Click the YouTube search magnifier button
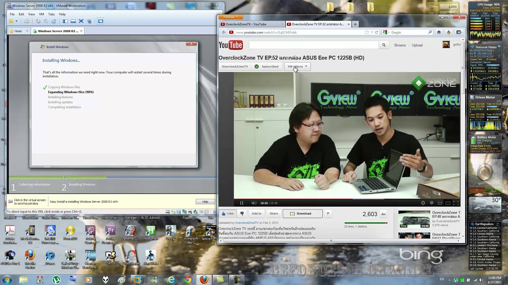 (x=384, y=45)
